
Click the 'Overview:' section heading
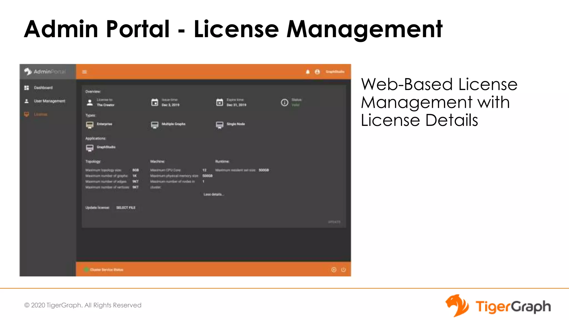tap(93, 92)
